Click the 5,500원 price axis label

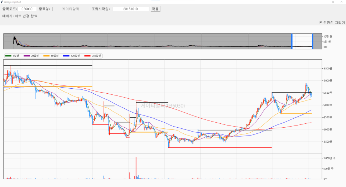tap(328, 93)
